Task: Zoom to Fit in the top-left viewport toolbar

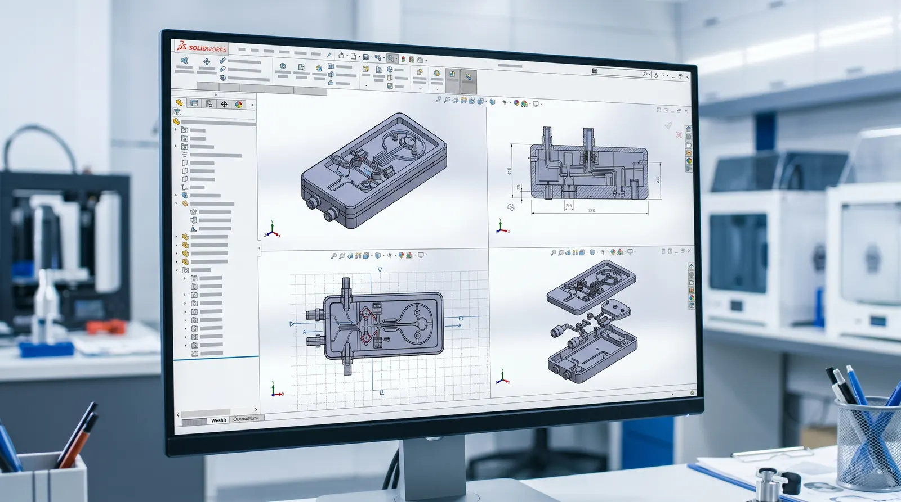Action: [x=439, y=99]
